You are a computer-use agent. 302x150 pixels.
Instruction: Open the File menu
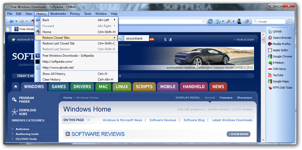point(10,14)
